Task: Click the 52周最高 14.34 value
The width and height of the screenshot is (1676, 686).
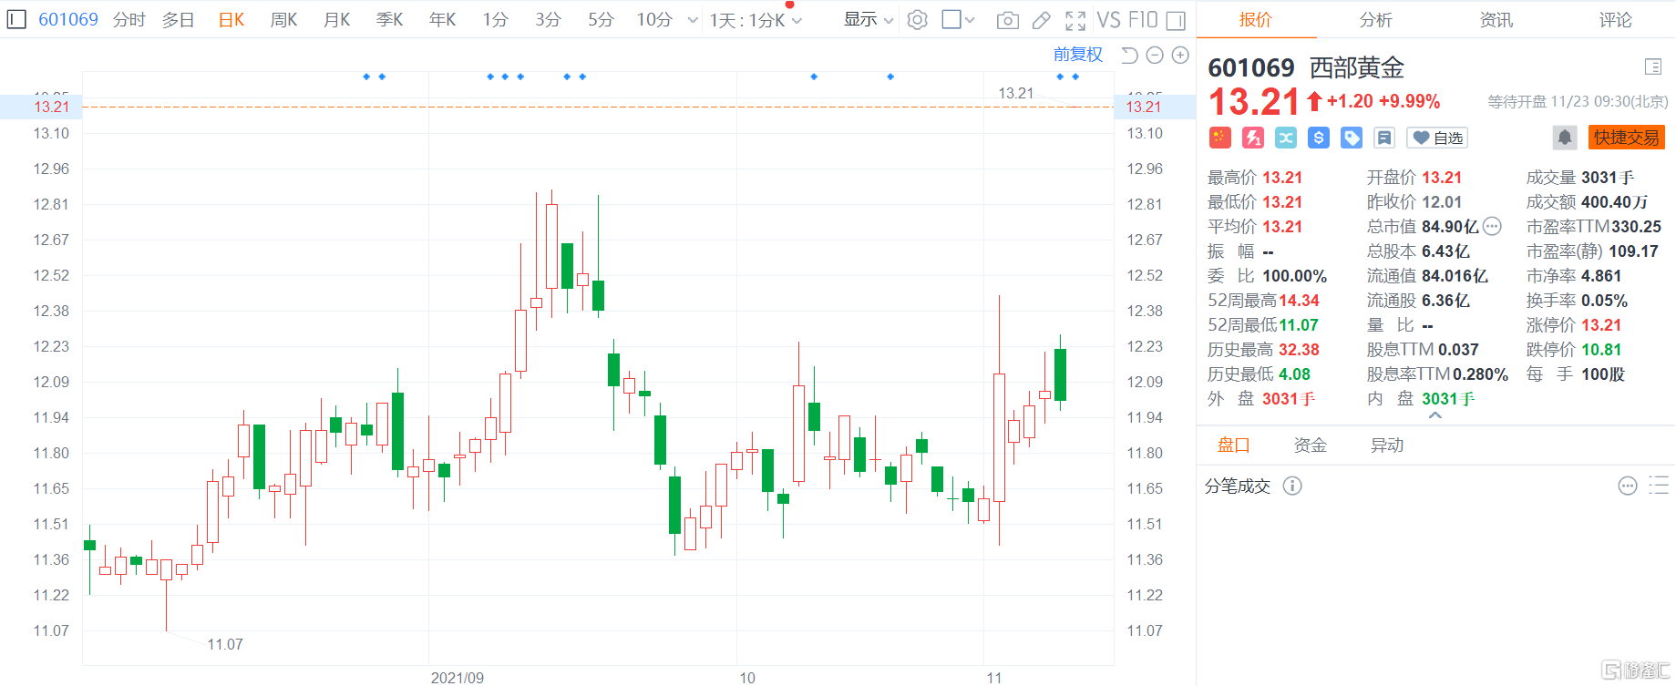Action: [1299, 300]
